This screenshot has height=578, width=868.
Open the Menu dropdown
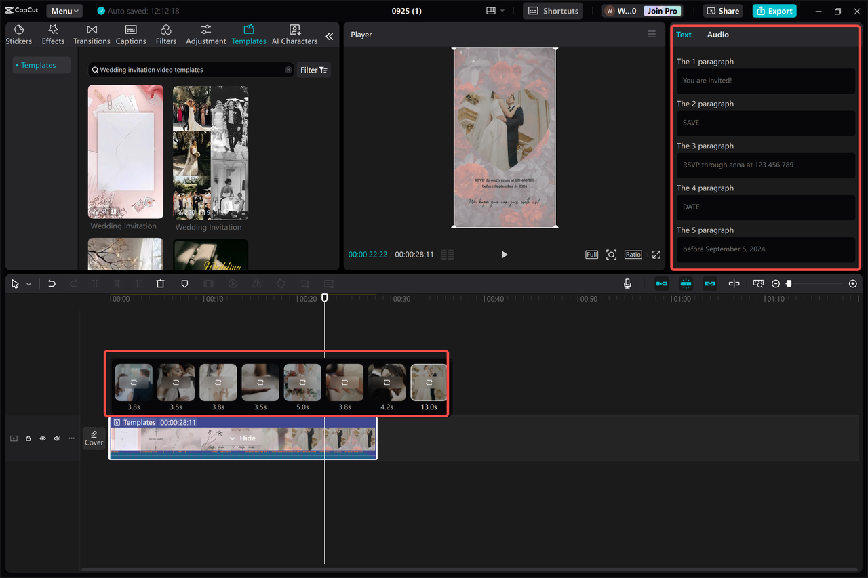pos(63,10)
